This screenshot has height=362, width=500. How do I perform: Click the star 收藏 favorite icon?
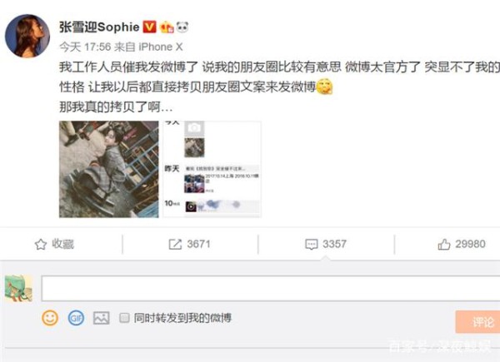tap(41, 244)
